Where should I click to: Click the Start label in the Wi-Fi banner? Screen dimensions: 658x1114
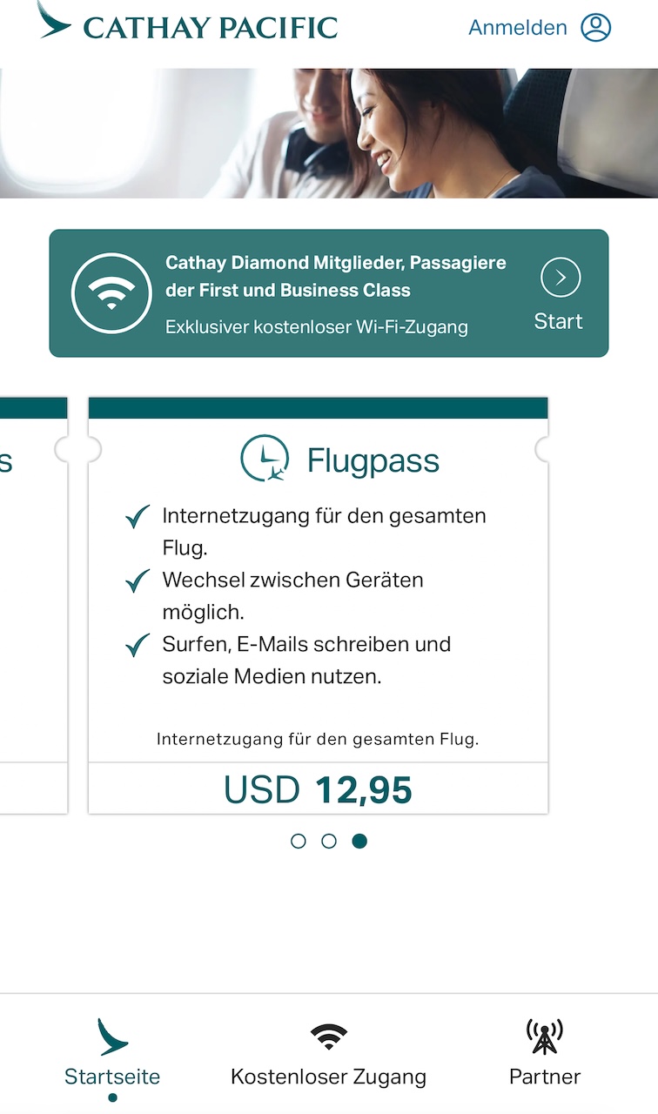558,321
